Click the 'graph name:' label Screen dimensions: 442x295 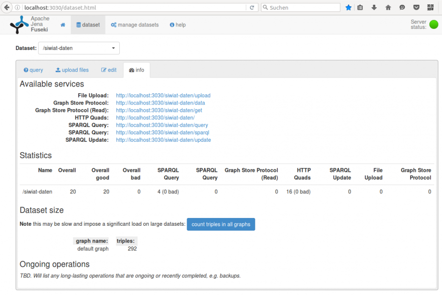coord(92,241)
